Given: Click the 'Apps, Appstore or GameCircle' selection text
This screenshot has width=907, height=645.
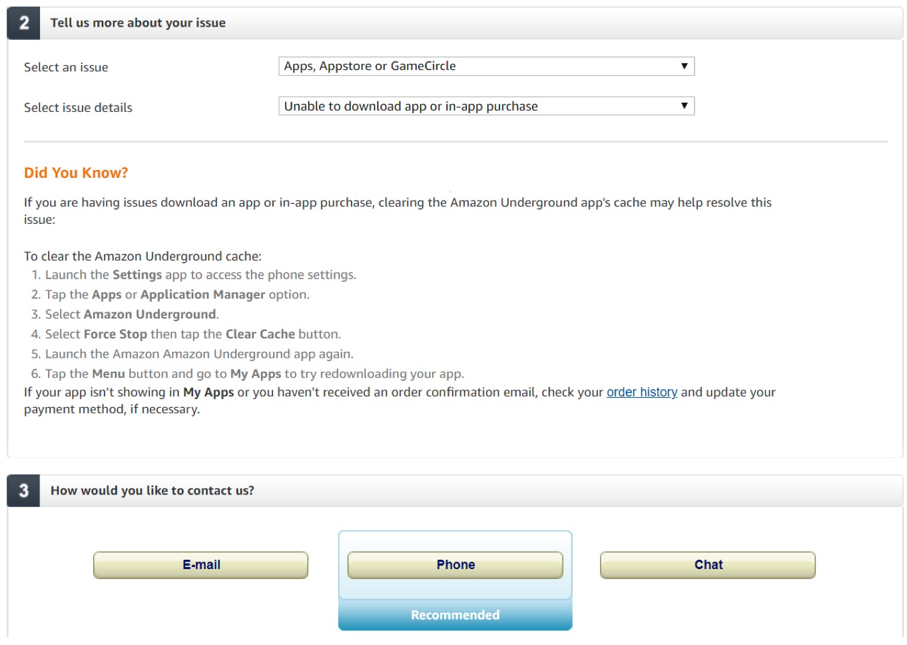Looking at the screenshot, I should point(370,66).
